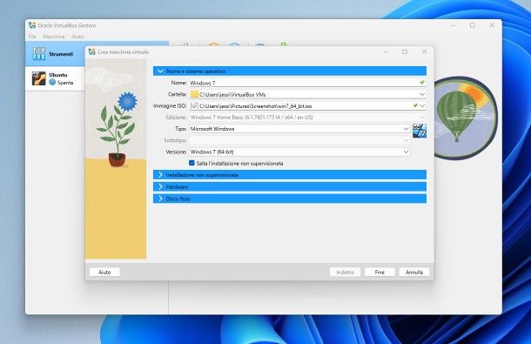
Task: Expand the Hardware section
Action: [x=290, y=186]
